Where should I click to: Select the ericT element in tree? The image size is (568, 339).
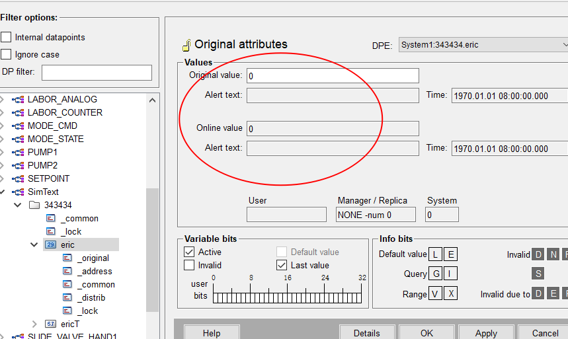click(x=70, y=324)
